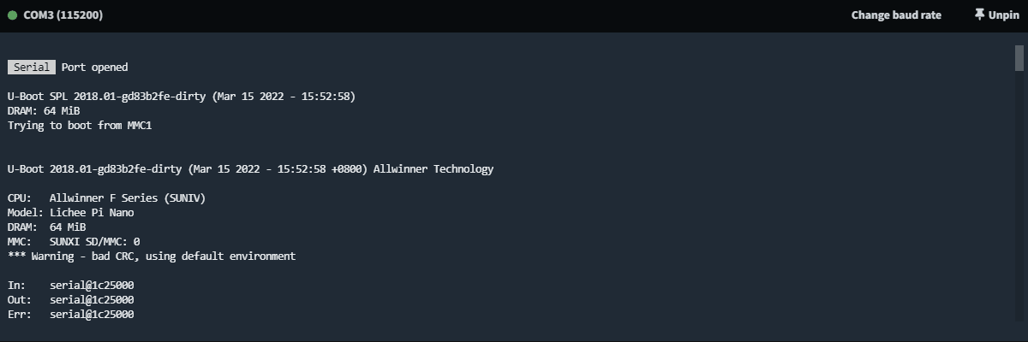
Task: Click the bad CRC warning line
Action: coord(152,256)
